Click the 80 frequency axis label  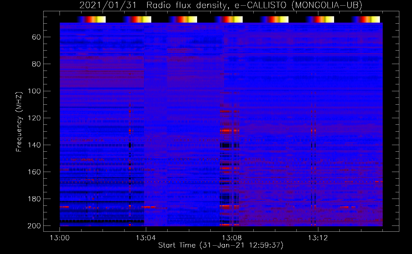pyautogui.click(x=36, y=64)
